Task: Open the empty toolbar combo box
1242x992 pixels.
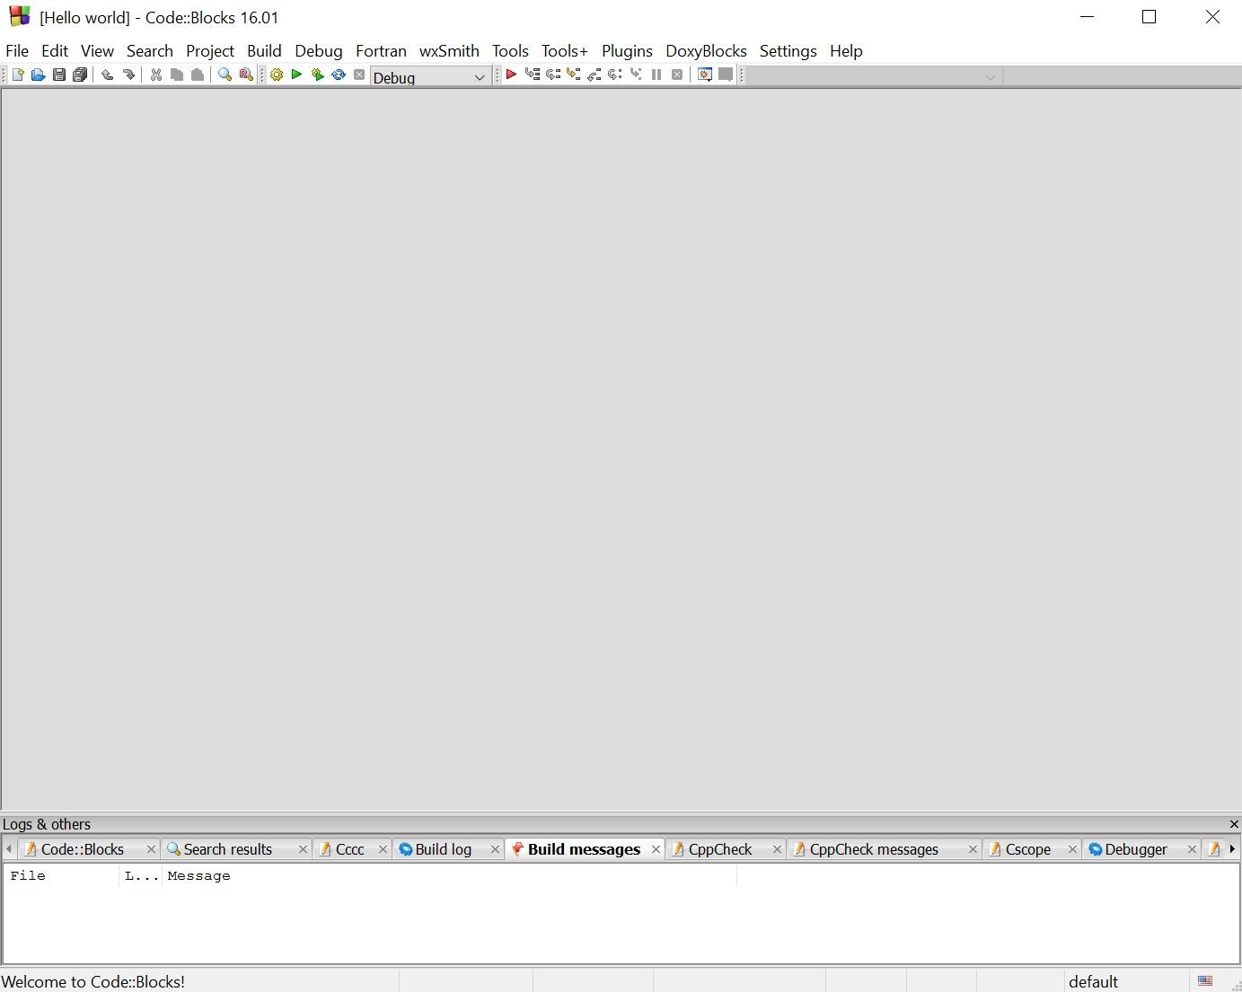Action: point(875,77)
